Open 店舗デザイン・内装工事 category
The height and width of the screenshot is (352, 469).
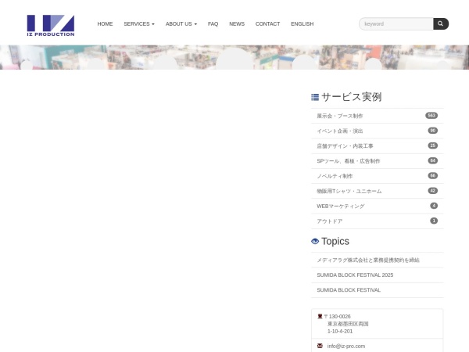[345, 146]
